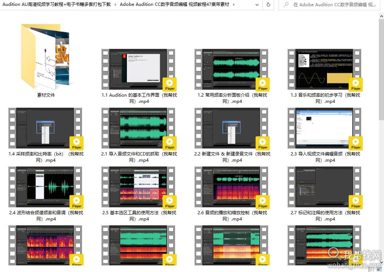Select video 2.4 波形结合频谱频率和音调 thumbnail
The image size is (384, 272).
[45, 187]
